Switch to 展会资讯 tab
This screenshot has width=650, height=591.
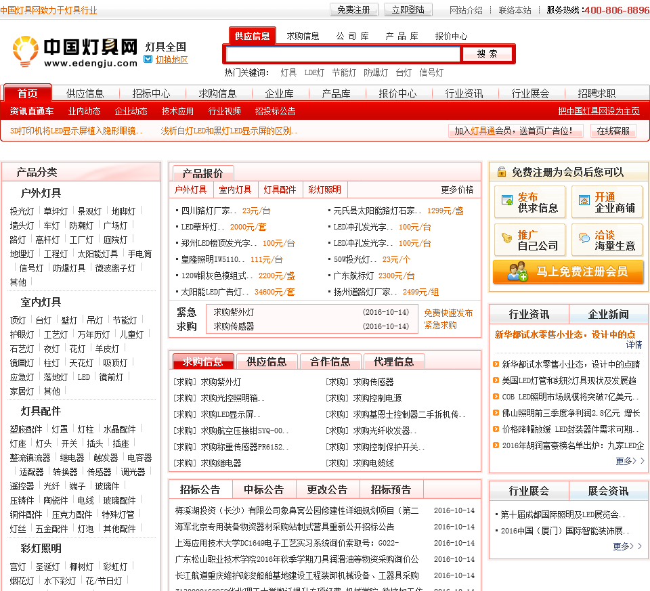pos(608,491)
